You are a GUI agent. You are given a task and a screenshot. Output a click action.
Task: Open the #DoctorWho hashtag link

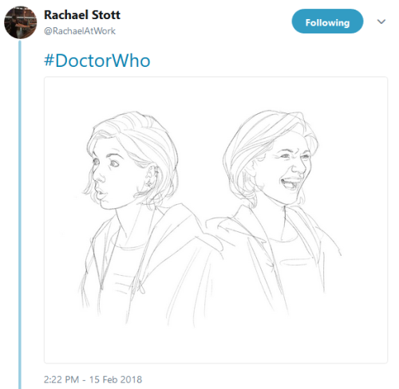[x=97, y=61]
